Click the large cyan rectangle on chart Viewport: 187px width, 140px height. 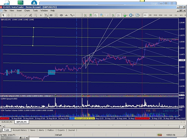[51, 72]
